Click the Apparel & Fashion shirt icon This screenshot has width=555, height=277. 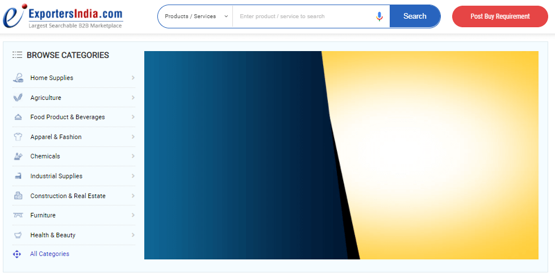[x=18, y=137]
